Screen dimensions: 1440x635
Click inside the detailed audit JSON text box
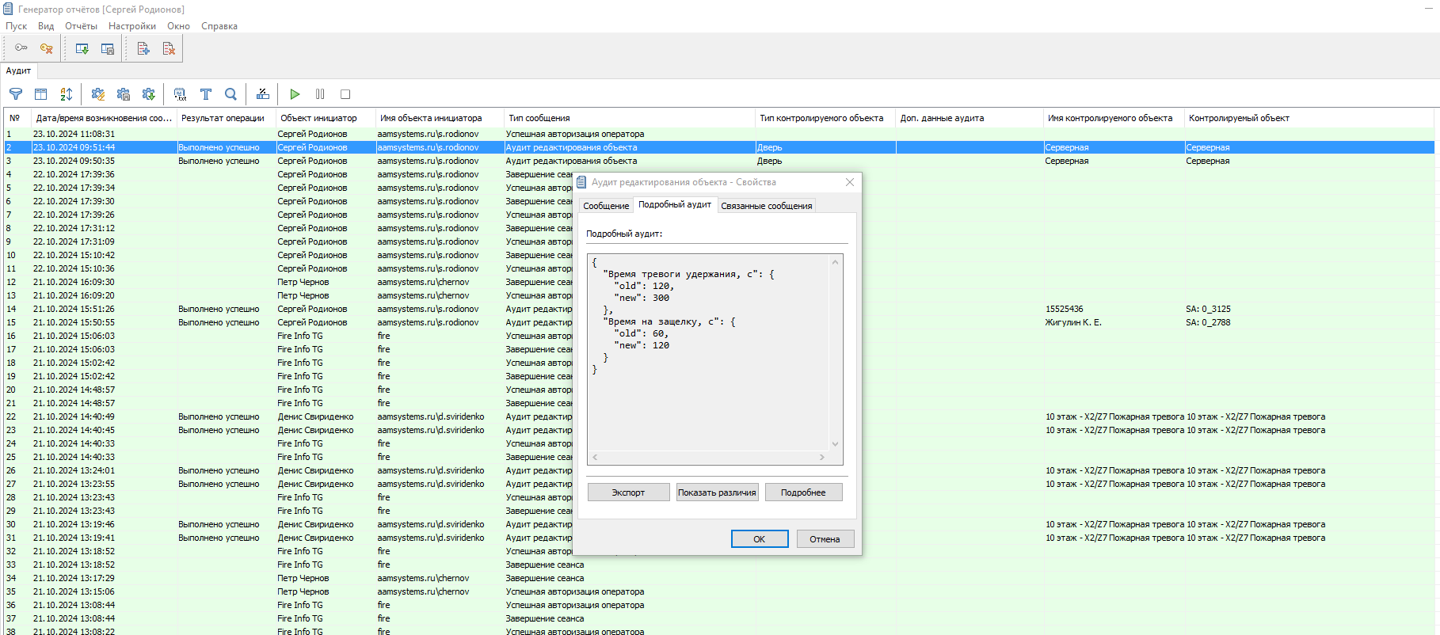click(709, 352)
